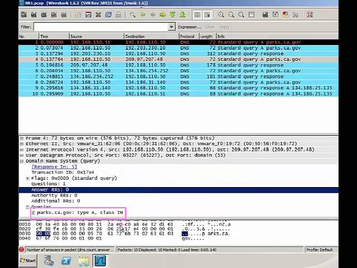This screenshot has height=268, width=357.
Task: Zoom out on packet text
Action: coord(231,15)
